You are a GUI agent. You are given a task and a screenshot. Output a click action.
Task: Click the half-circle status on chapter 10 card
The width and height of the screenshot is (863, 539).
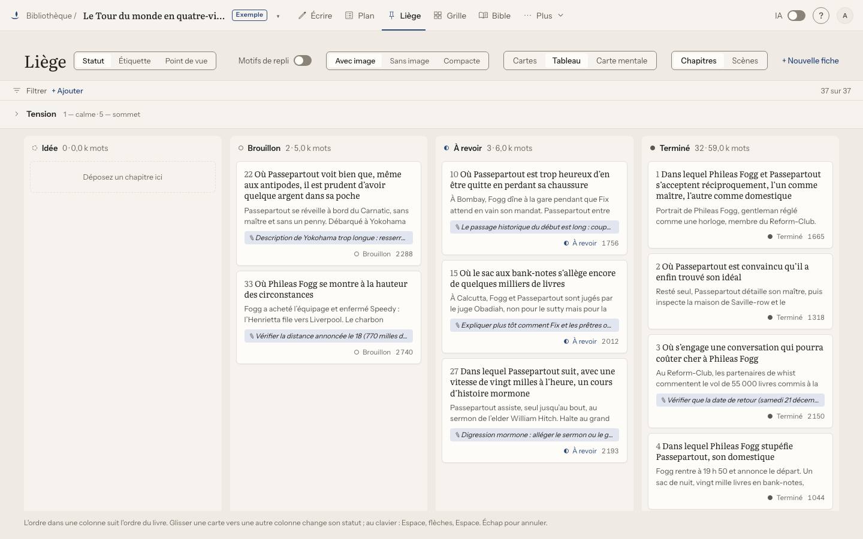[566, 243]
